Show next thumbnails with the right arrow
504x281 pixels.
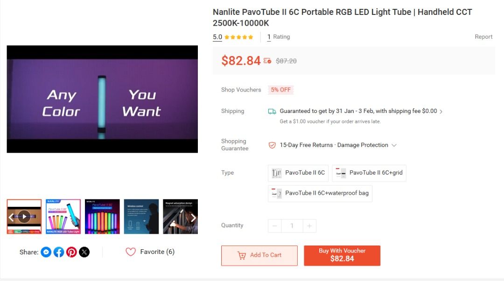(x=193, y=217)
